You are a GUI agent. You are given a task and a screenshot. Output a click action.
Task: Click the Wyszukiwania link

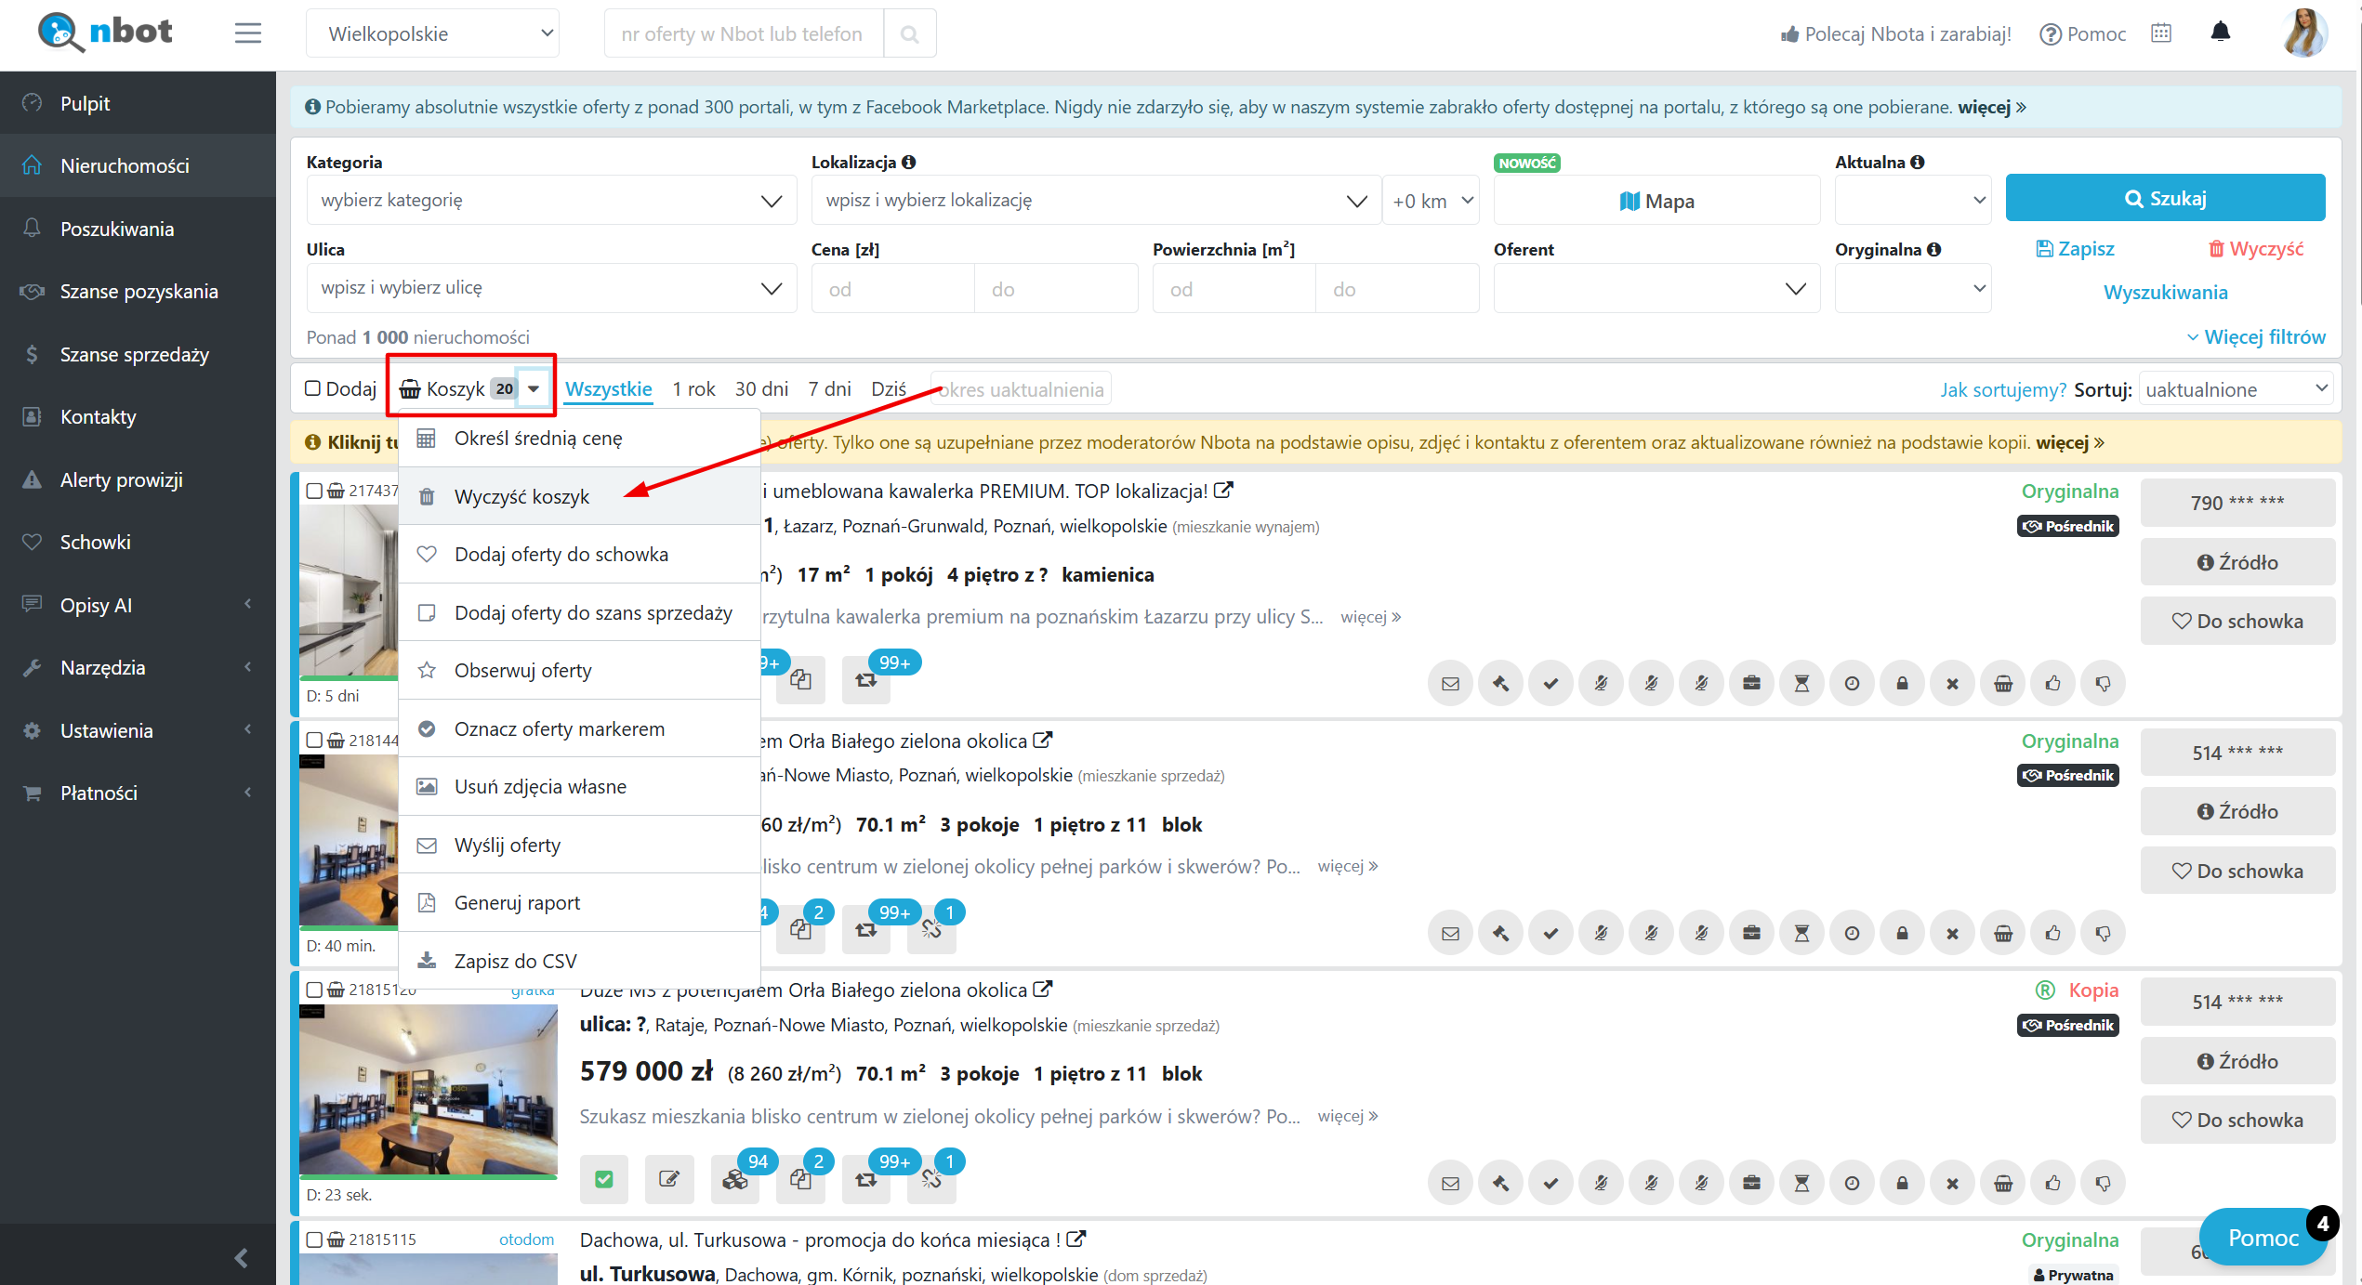click(2165, 293)
